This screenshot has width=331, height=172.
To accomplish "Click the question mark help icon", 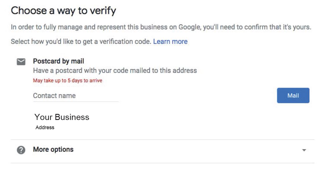I will (21, 150).
